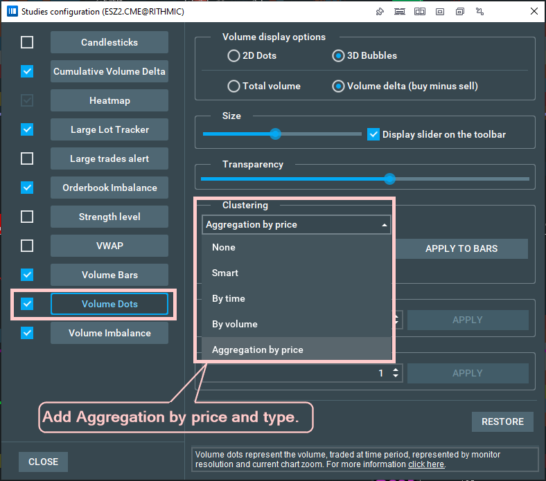The height and width of the screenshot is (481, 546).
Task: Select the 2D Dots radio option
Action: [x=234, y=56]
